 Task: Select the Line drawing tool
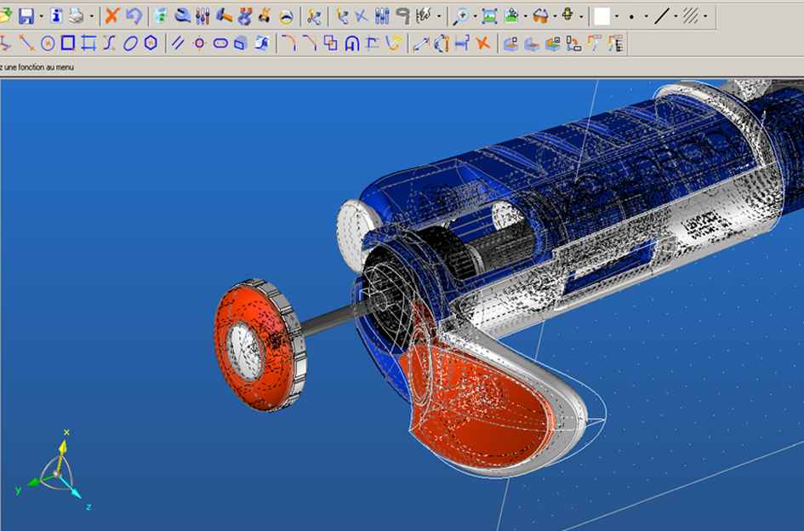coord(26,43)
